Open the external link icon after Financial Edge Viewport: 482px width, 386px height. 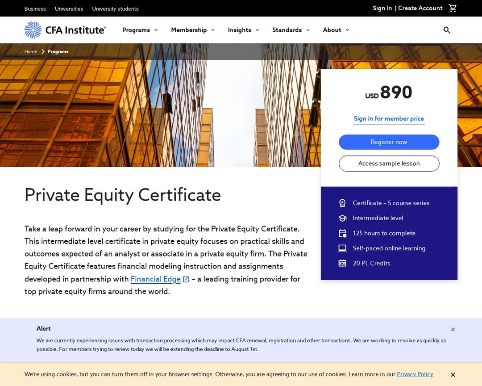pos(186,279)
